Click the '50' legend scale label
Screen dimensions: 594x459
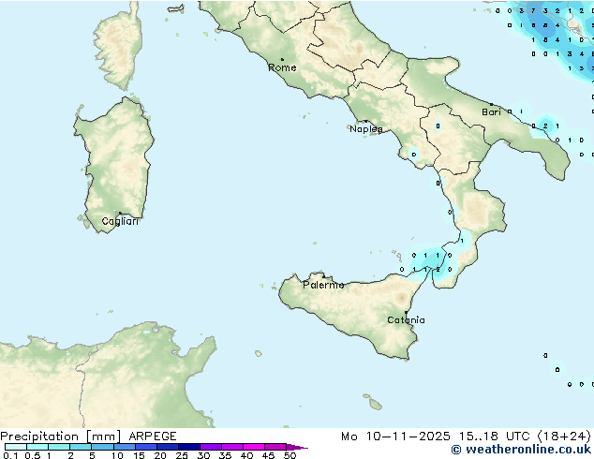point(290,455)
